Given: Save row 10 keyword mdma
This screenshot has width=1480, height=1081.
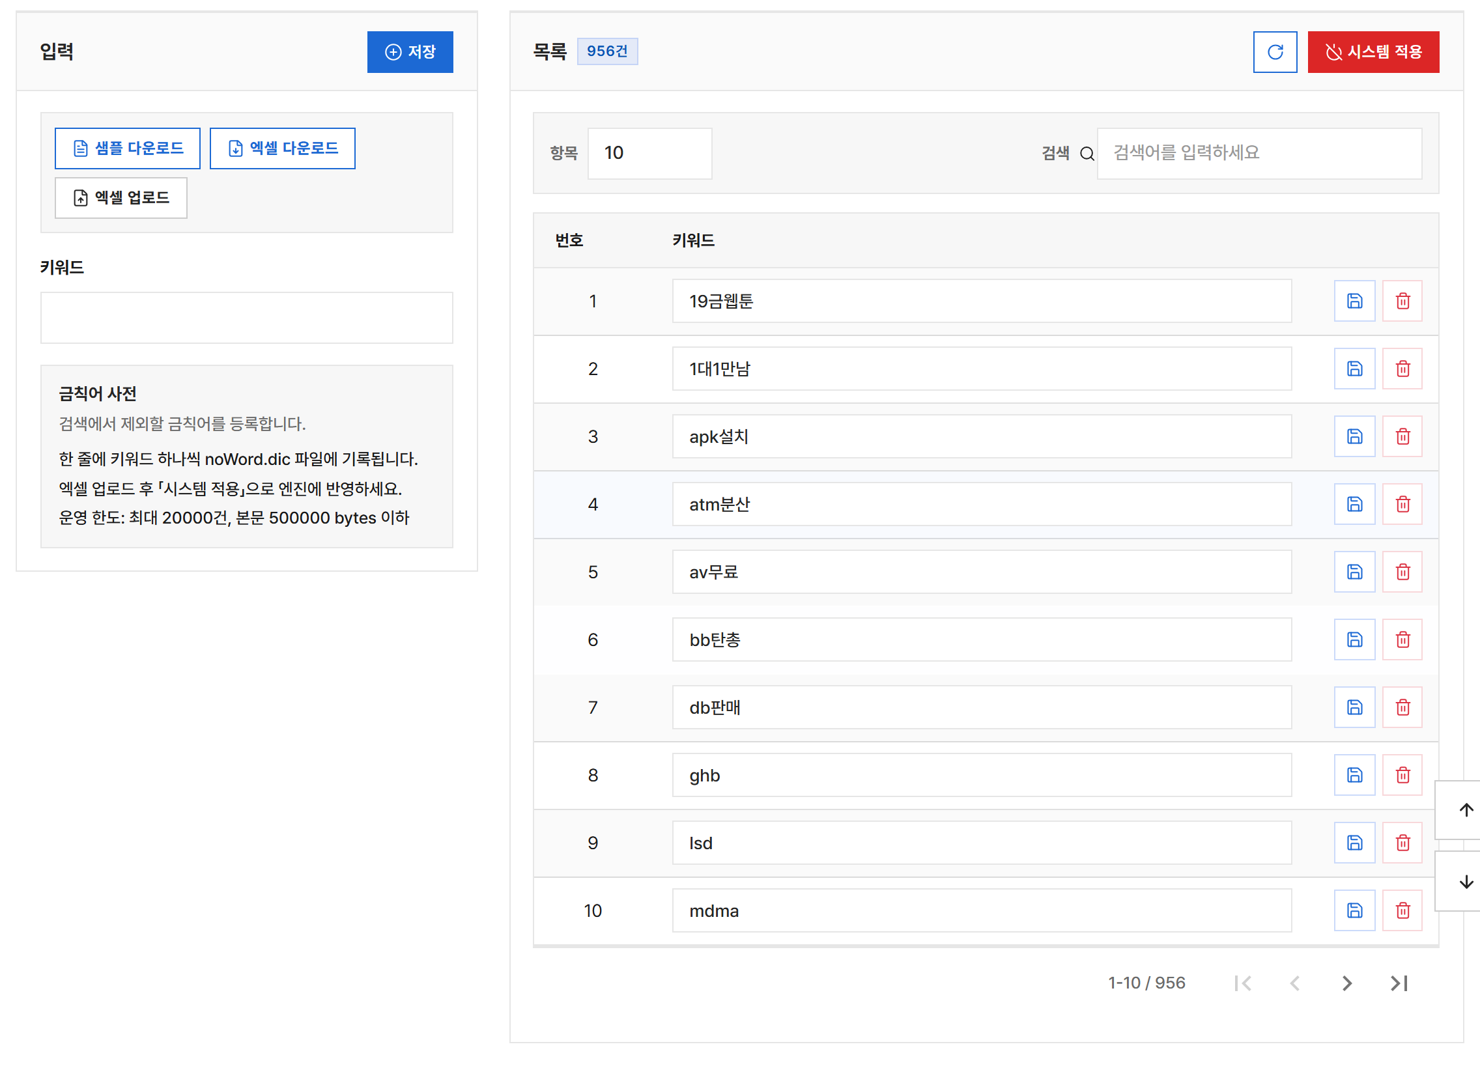Looking at the screenshot, I should (1354, 911).
